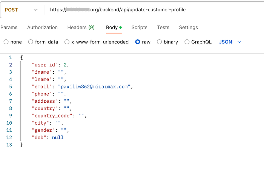Open the JSON format dropdown
This screenshot has width=264, height=176.
pos(230,42)
